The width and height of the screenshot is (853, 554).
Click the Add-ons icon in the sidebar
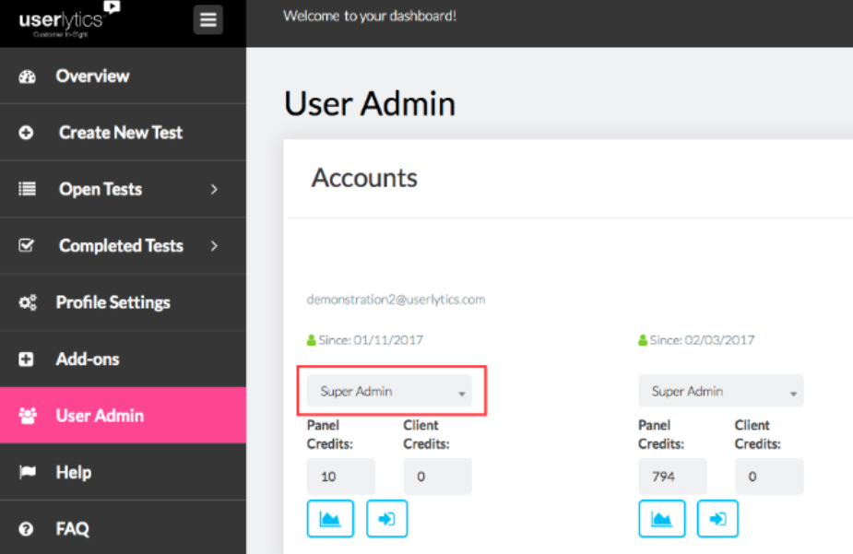click(27, 359)
